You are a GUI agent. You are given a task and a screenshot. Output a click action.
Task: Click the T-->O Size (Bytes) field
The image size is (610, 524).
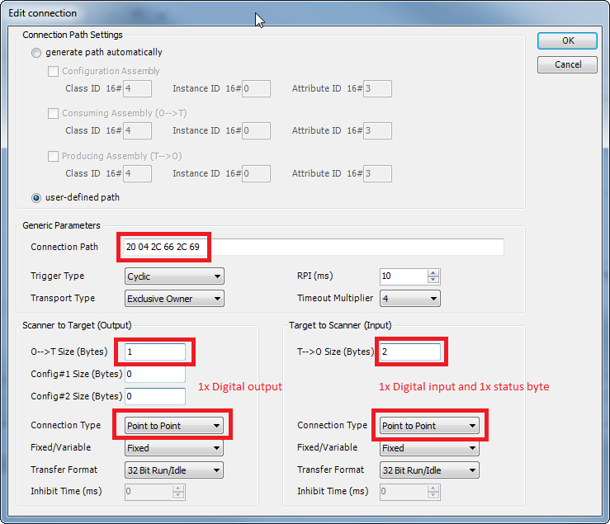pyautogui.click(x=409, y=352)
